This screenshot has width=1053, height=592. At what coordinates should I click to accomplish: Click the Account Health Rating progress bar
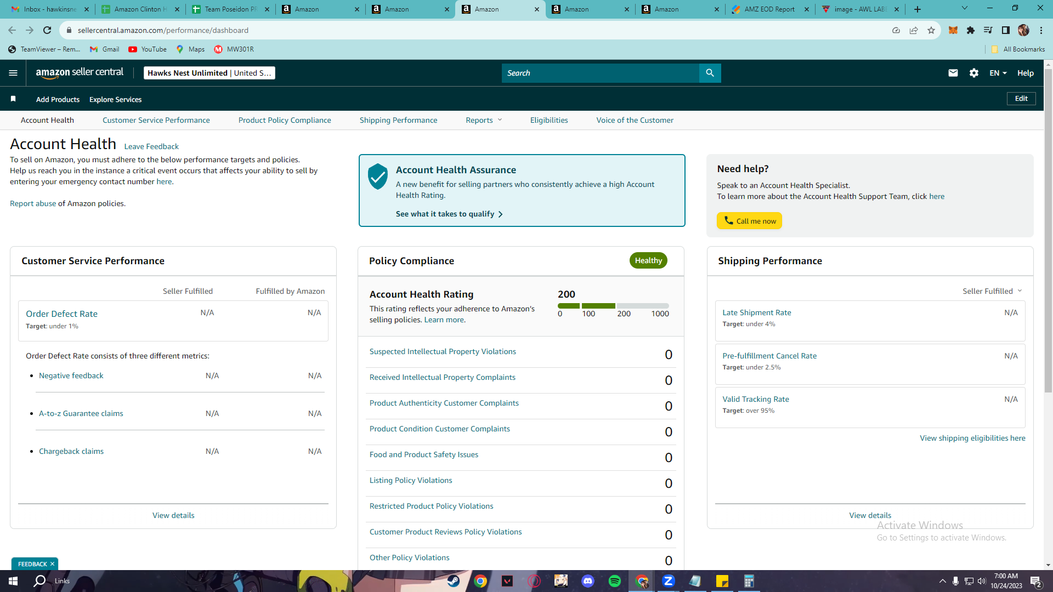(x=613, y=306)
